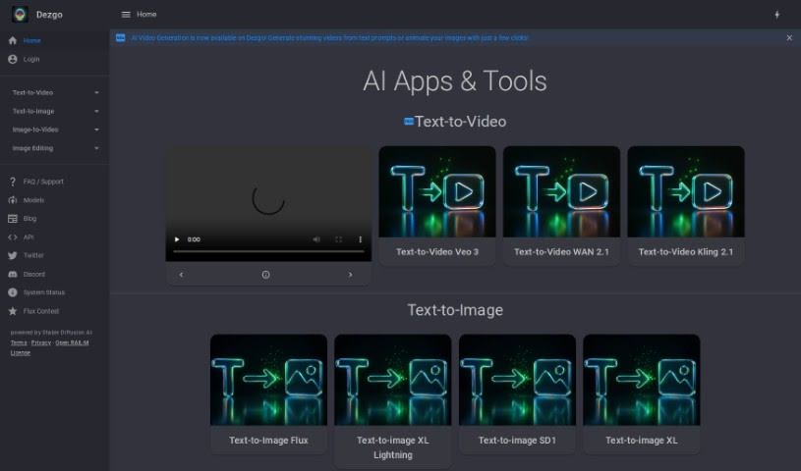Click the info icon below the video
This screenshot has height=471, width=801.
coord(265,275)
